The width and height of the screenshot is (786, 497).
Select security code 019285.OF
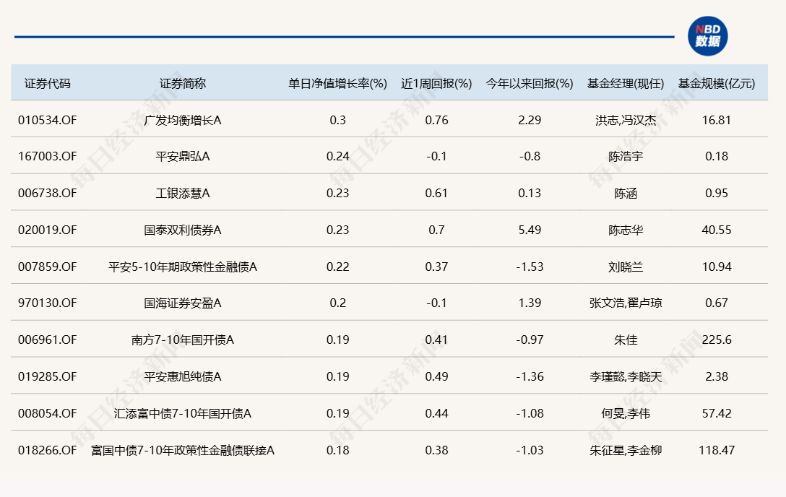(47, 377)
